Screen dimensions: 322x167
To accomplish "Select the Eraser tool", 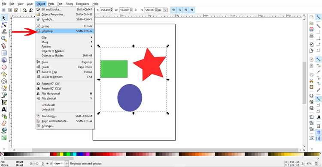I will coord(4,123).
